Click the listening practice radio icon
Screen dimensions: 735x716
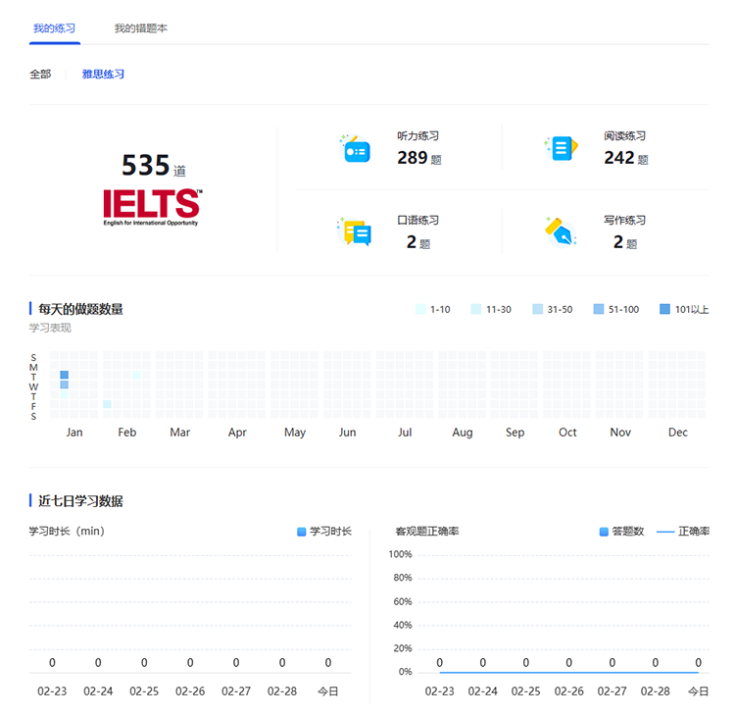click(355, 149)
